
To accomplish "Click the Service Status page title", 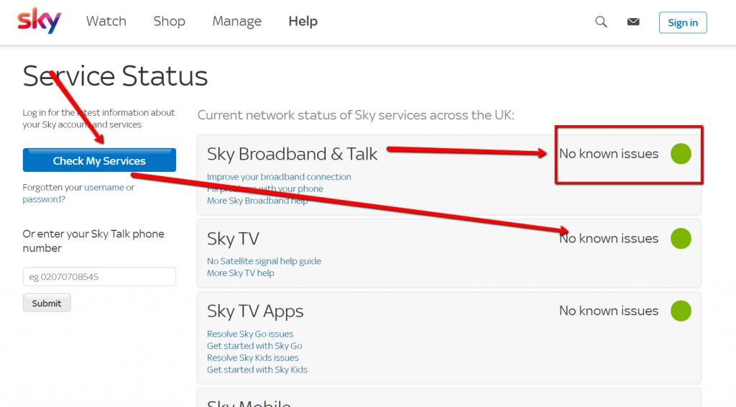I will [x=115, y=76].
